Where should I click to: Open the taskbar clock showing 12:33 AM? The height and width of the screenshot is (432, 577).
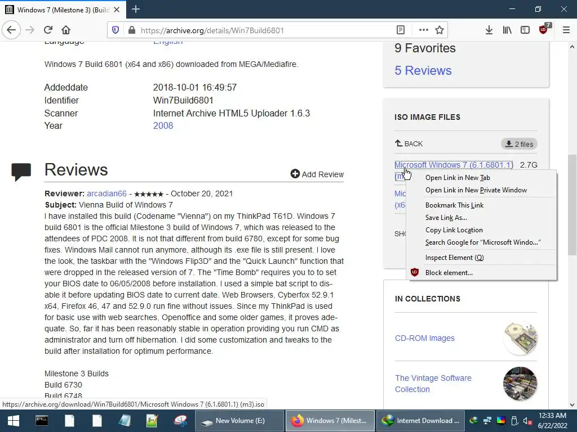coord(552,421)
